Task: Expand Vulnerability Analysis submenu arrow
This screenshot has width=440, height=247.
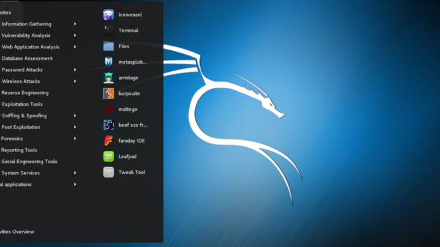Action: pyautogui.click(x=75, y=36)
